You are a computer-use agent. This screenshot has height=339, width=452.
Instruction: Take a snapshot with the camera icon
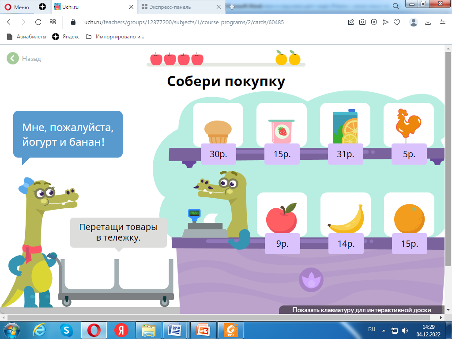click(362, 22)
